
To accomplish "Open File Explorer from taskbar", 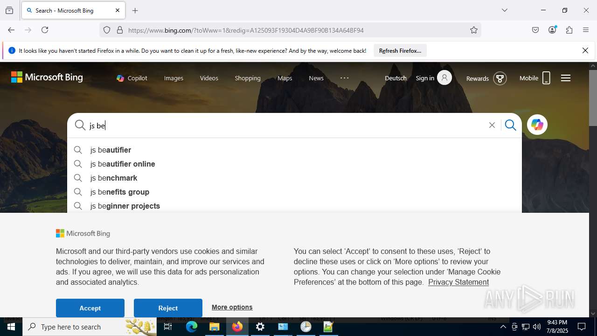I will (x=214, y=327).
